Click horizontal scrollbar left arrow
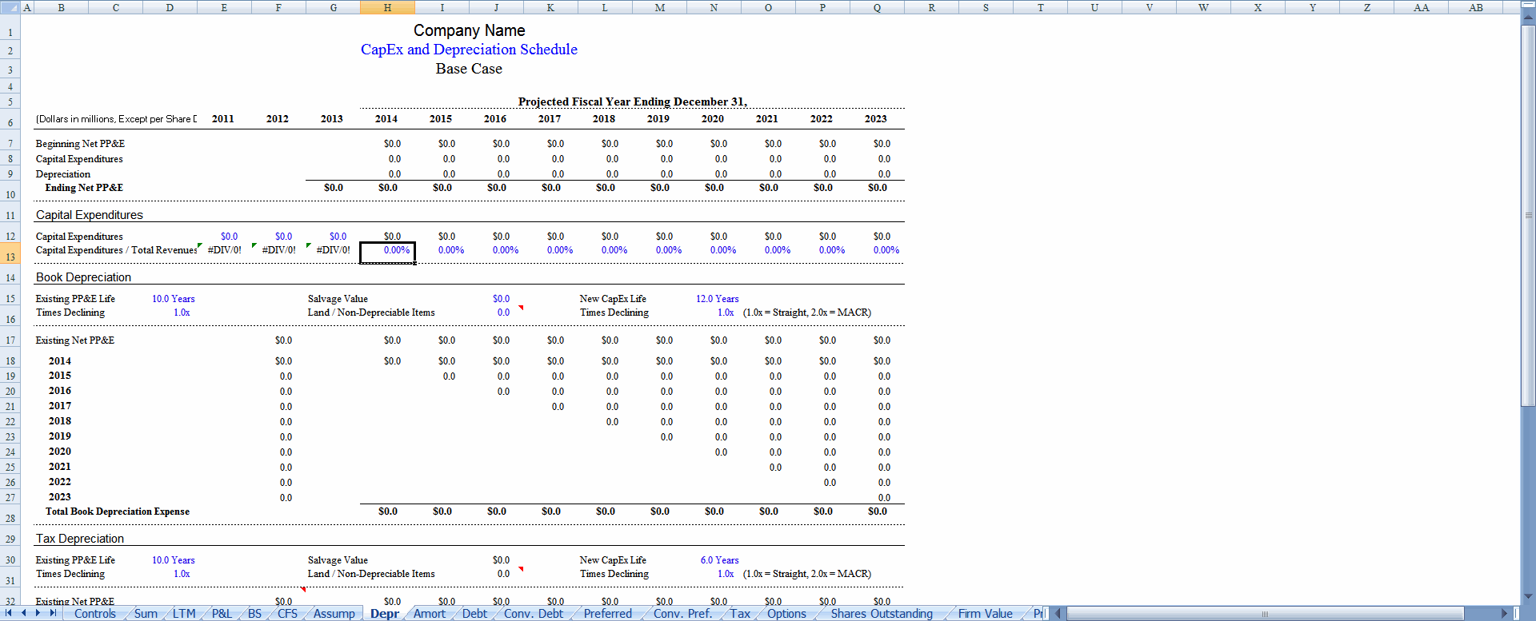Screen dimensions: 1536x621 (x=1058, y=614)
